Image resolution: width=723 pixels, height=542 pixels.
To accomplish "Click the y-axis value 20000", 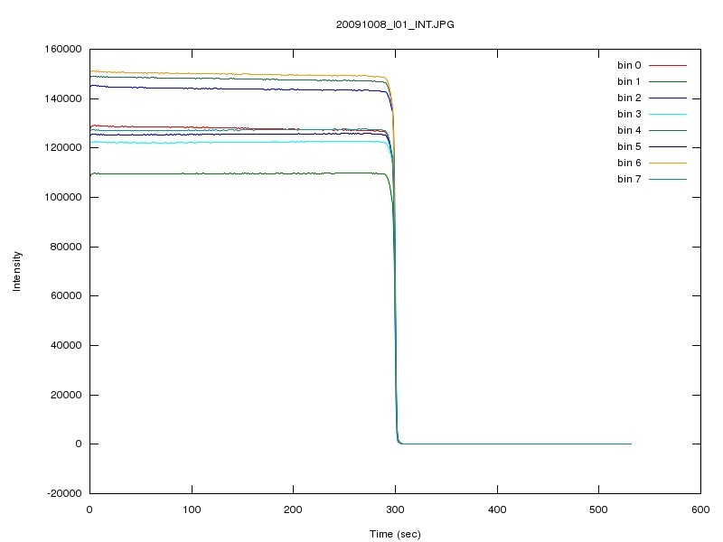I will click(x=66, y=395).
